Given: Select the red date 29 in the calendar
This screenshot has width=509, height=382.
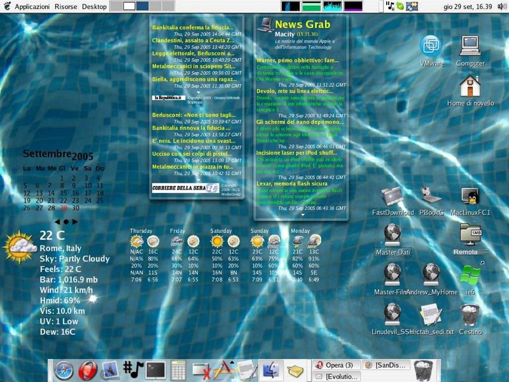Looking at the screenshot, I should [64, 208].
